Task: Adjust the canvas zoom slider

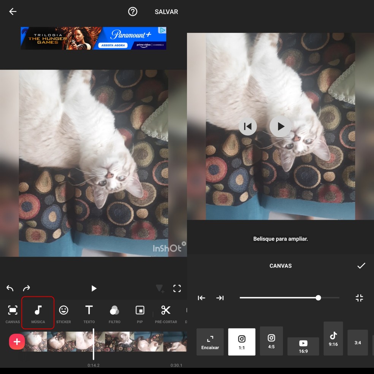Action: pyautogui.click(x=318, y=298)
